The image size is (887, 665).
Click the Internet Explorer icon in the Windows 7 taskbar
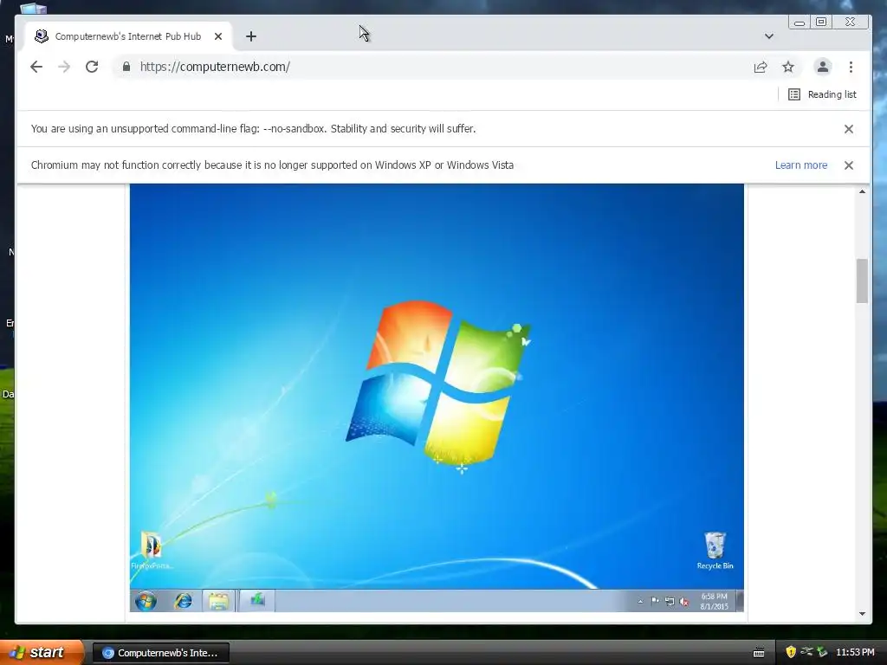183,601
